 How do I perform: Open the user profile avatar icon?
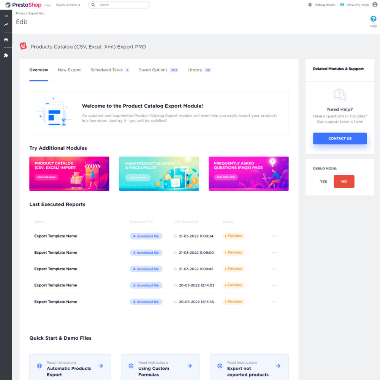[x=376, y=5]
